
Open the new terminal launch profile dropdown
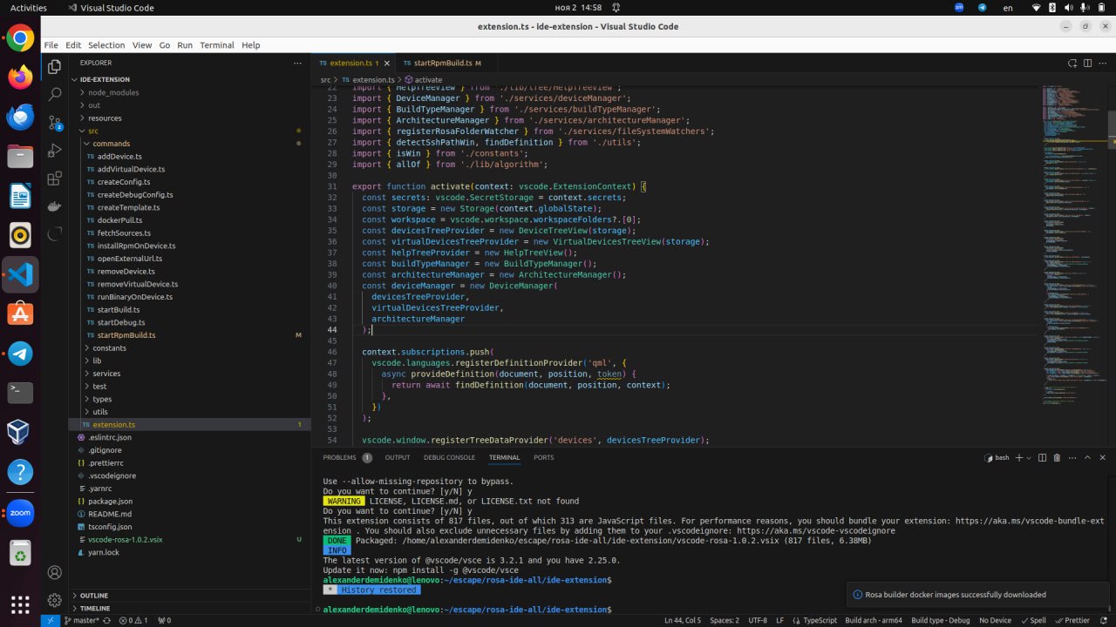point(1029,457)
